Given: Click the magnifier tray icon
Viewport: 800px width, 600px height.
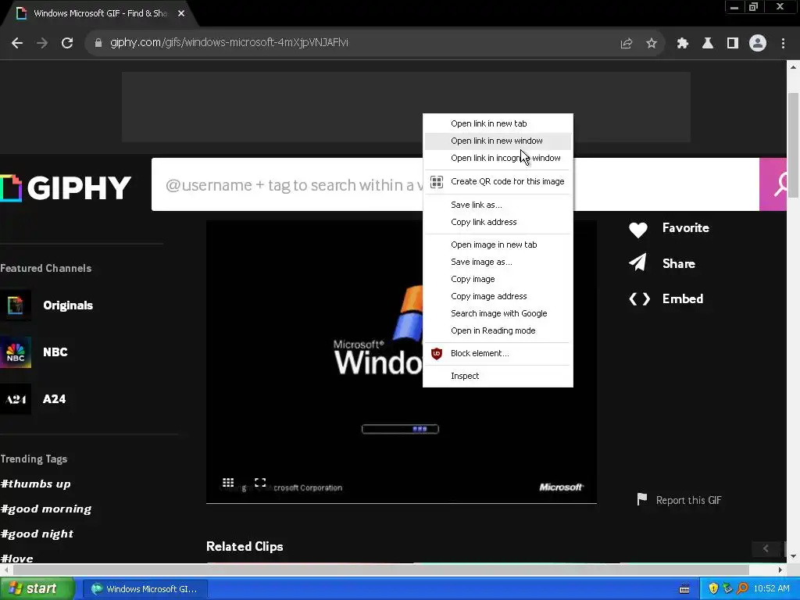Looking at the screenshot, I should click(742, 589).
